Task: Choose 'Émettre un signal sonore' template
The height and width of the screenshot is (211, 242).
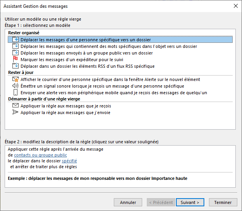Action: (102, 86)
